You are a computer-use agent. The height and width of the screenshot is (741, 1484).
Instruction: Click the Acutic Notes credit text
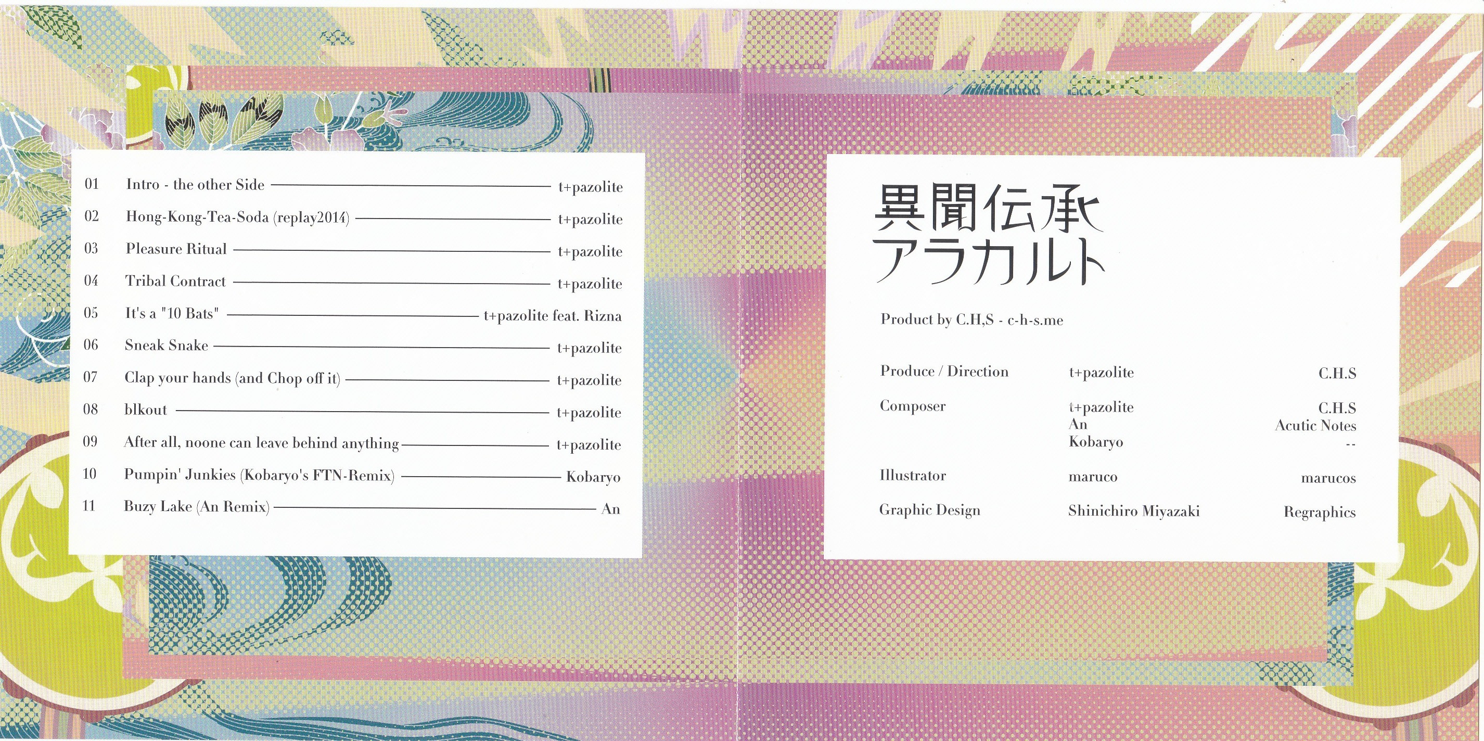pos(1315,426)
